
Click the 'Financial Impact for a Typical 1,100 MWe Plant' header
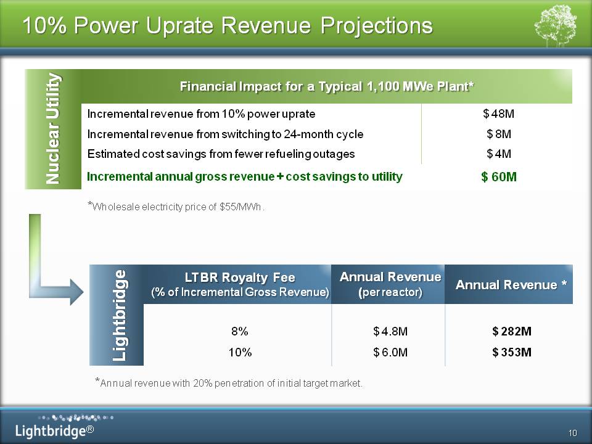pos(326,86)
